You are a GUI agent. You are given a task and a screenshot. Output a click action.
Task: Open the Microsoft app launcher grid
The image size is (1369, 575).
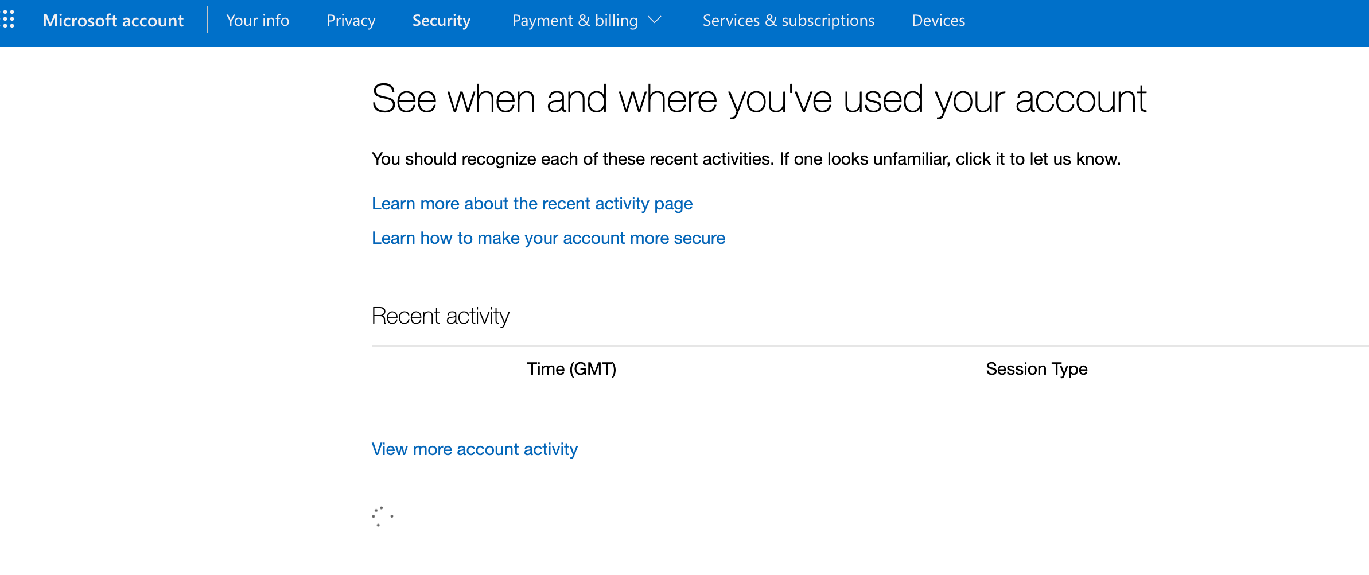point(9,20)
